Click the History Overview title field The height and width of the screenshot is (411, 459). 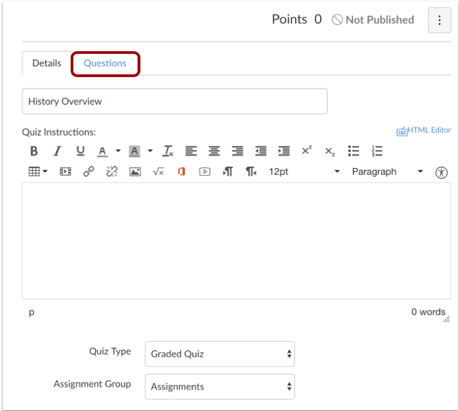coord(175,102)
